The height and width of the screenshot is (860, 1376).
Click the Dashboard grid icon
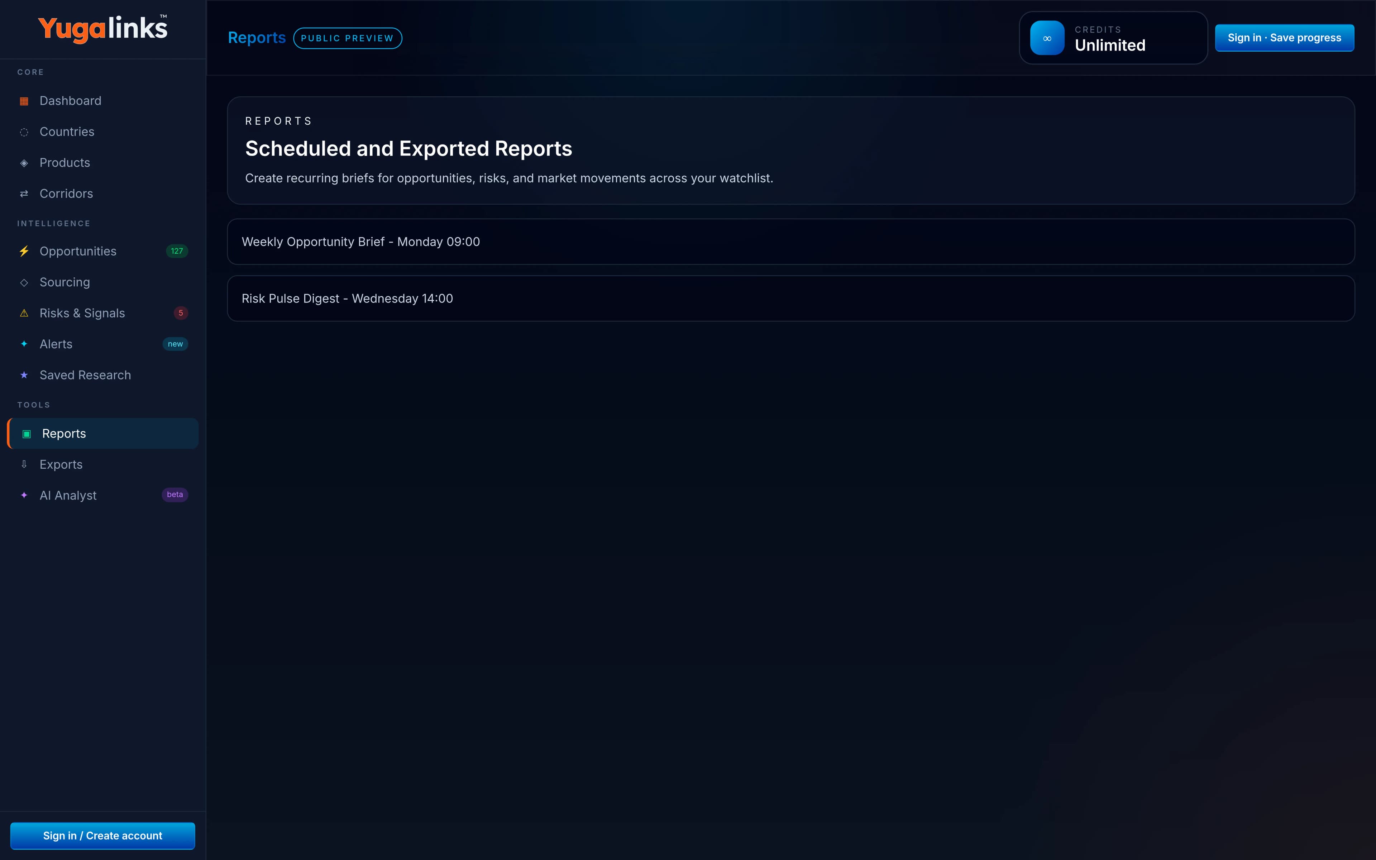pos(24,101)
